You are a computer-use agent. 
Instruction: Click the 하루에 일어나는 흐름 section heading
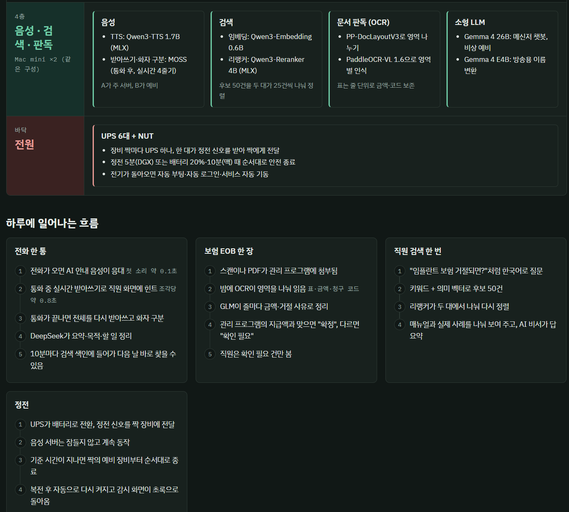coord(52,223)
